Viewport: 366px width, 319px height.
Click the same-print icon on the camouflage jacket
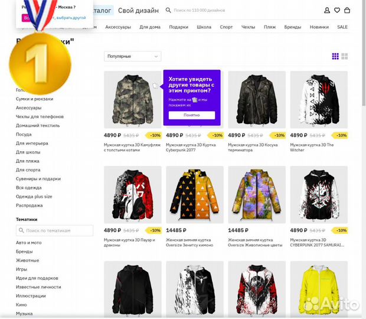pyautogui.click(x=155, y=86)
